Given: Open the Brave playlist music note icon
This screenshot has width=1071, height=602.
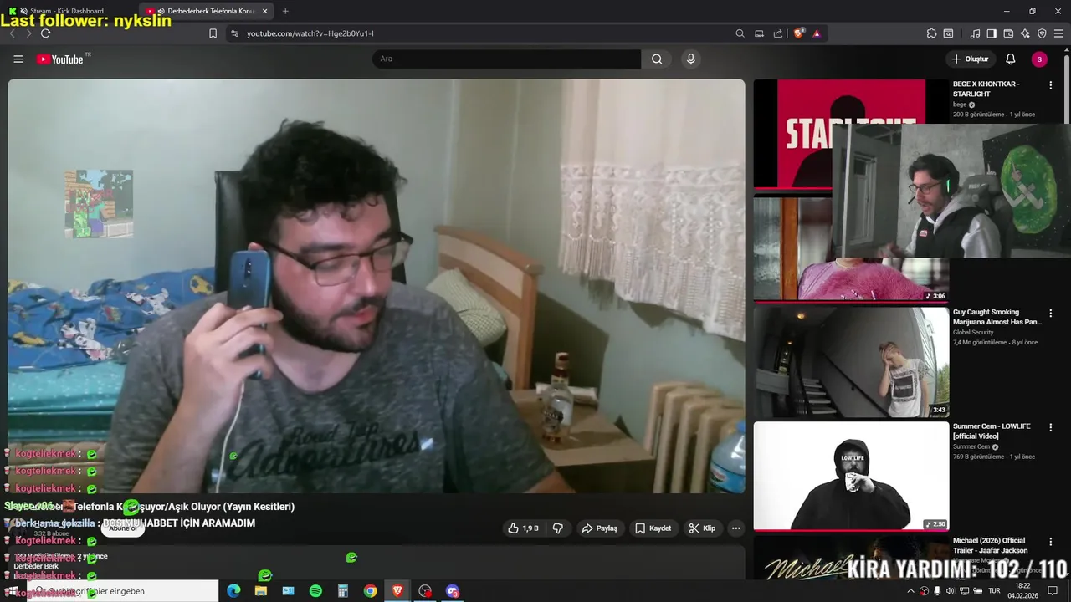Looking at the screenshot, I should (975, 33).
